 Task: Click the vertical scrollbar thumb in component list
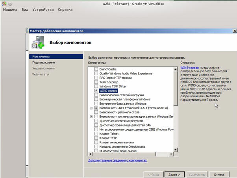tap(175, 89)
